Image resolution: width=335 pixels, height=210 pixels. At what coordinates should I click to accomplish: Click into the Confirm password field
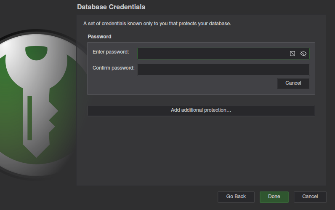pos(223,70)
